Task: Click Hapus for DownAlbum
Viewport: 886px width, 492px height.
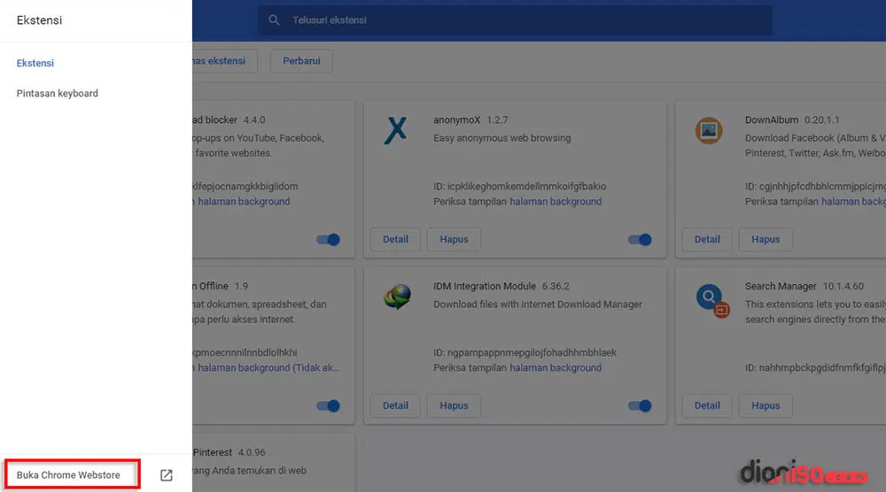Action: tap(766, 239)
